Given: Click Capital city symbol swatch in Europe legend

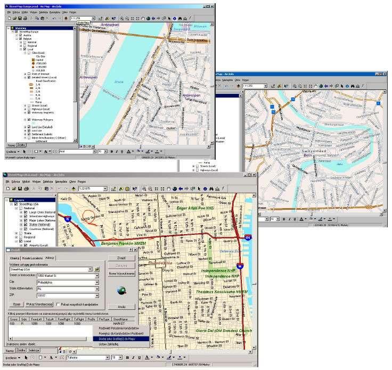Looking at the screenshot, I should (x=33, y=60).
